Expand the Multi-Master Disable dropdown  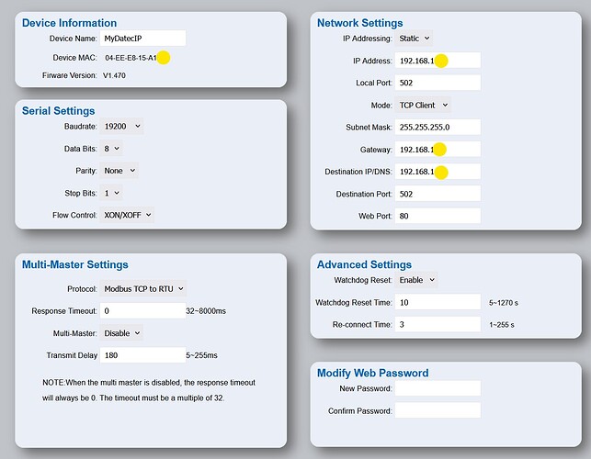[121, 333]
